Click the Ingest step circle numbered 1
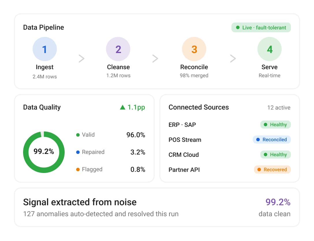 point(45,49)
